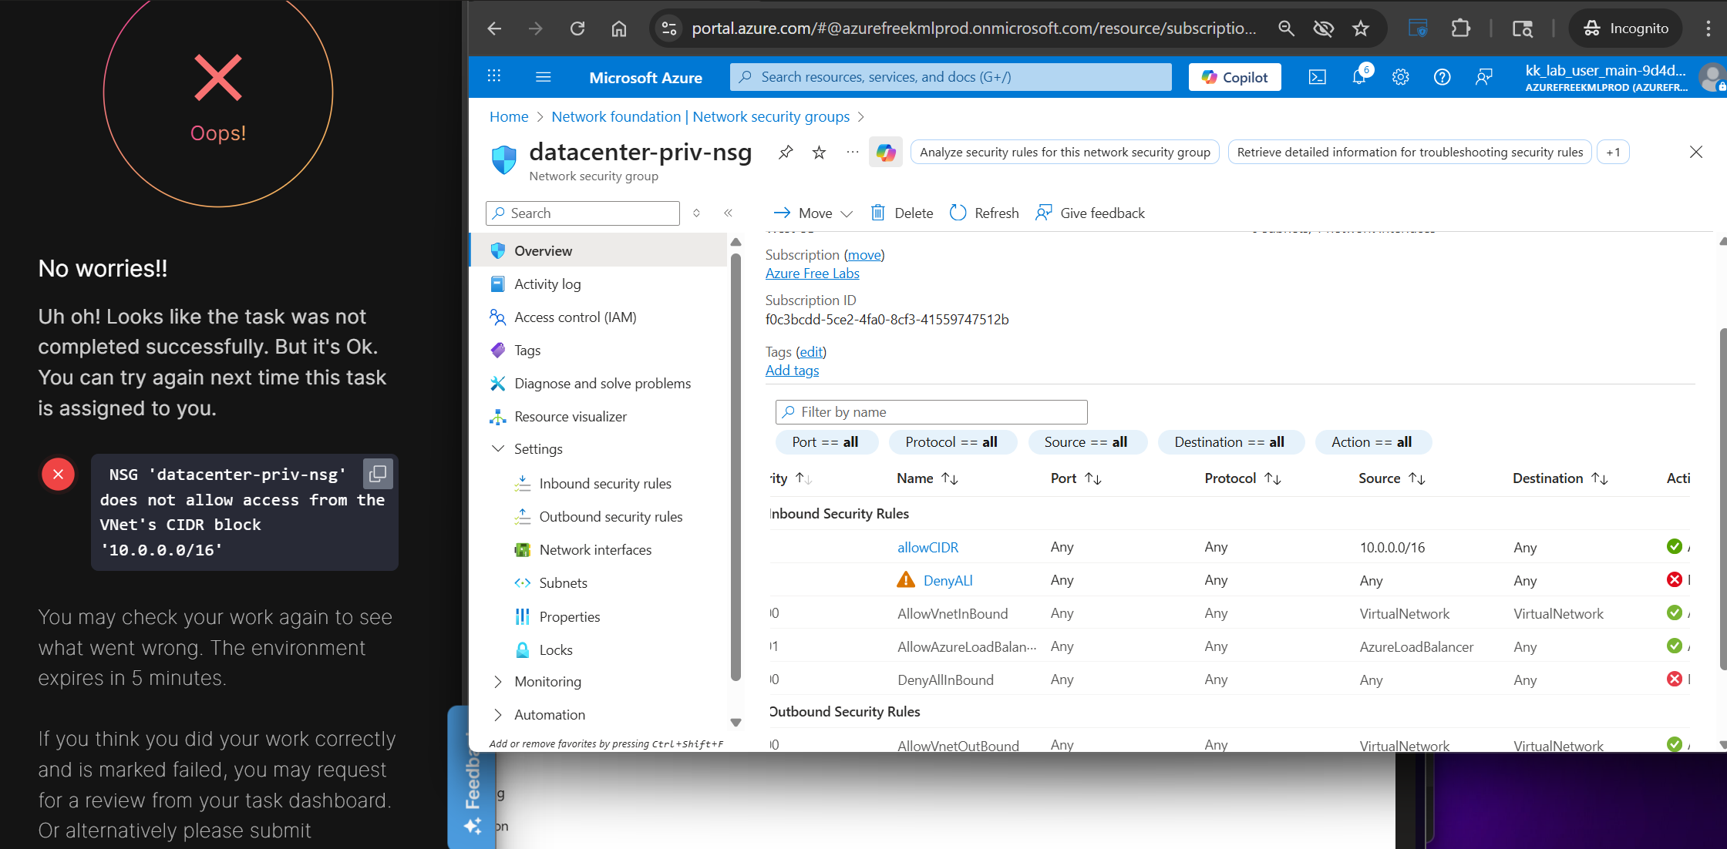Open Activity log menu item
Screen dimensions: 1727x849
[547, 284]
